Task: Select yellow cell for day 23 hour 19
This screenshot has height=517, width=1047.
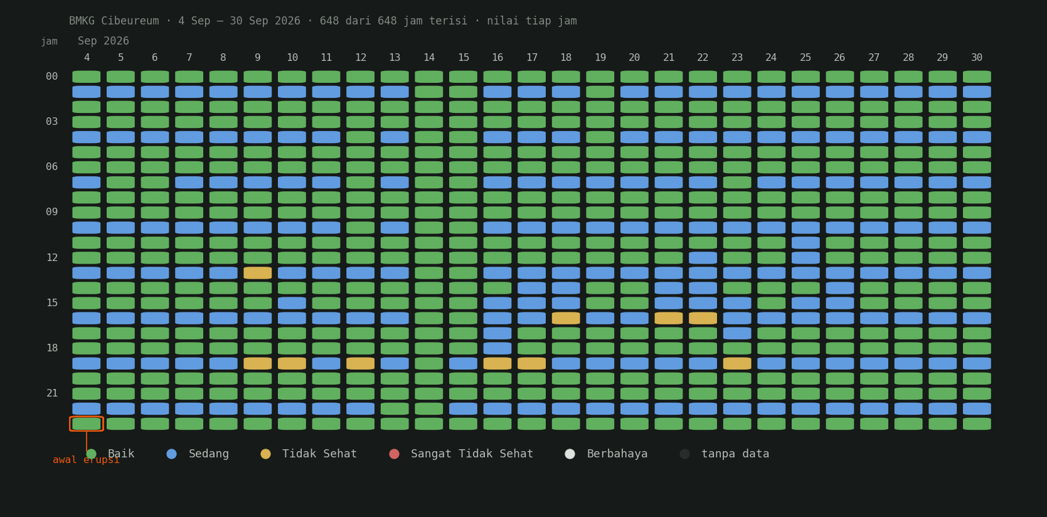Action: (x=737, y=363)
